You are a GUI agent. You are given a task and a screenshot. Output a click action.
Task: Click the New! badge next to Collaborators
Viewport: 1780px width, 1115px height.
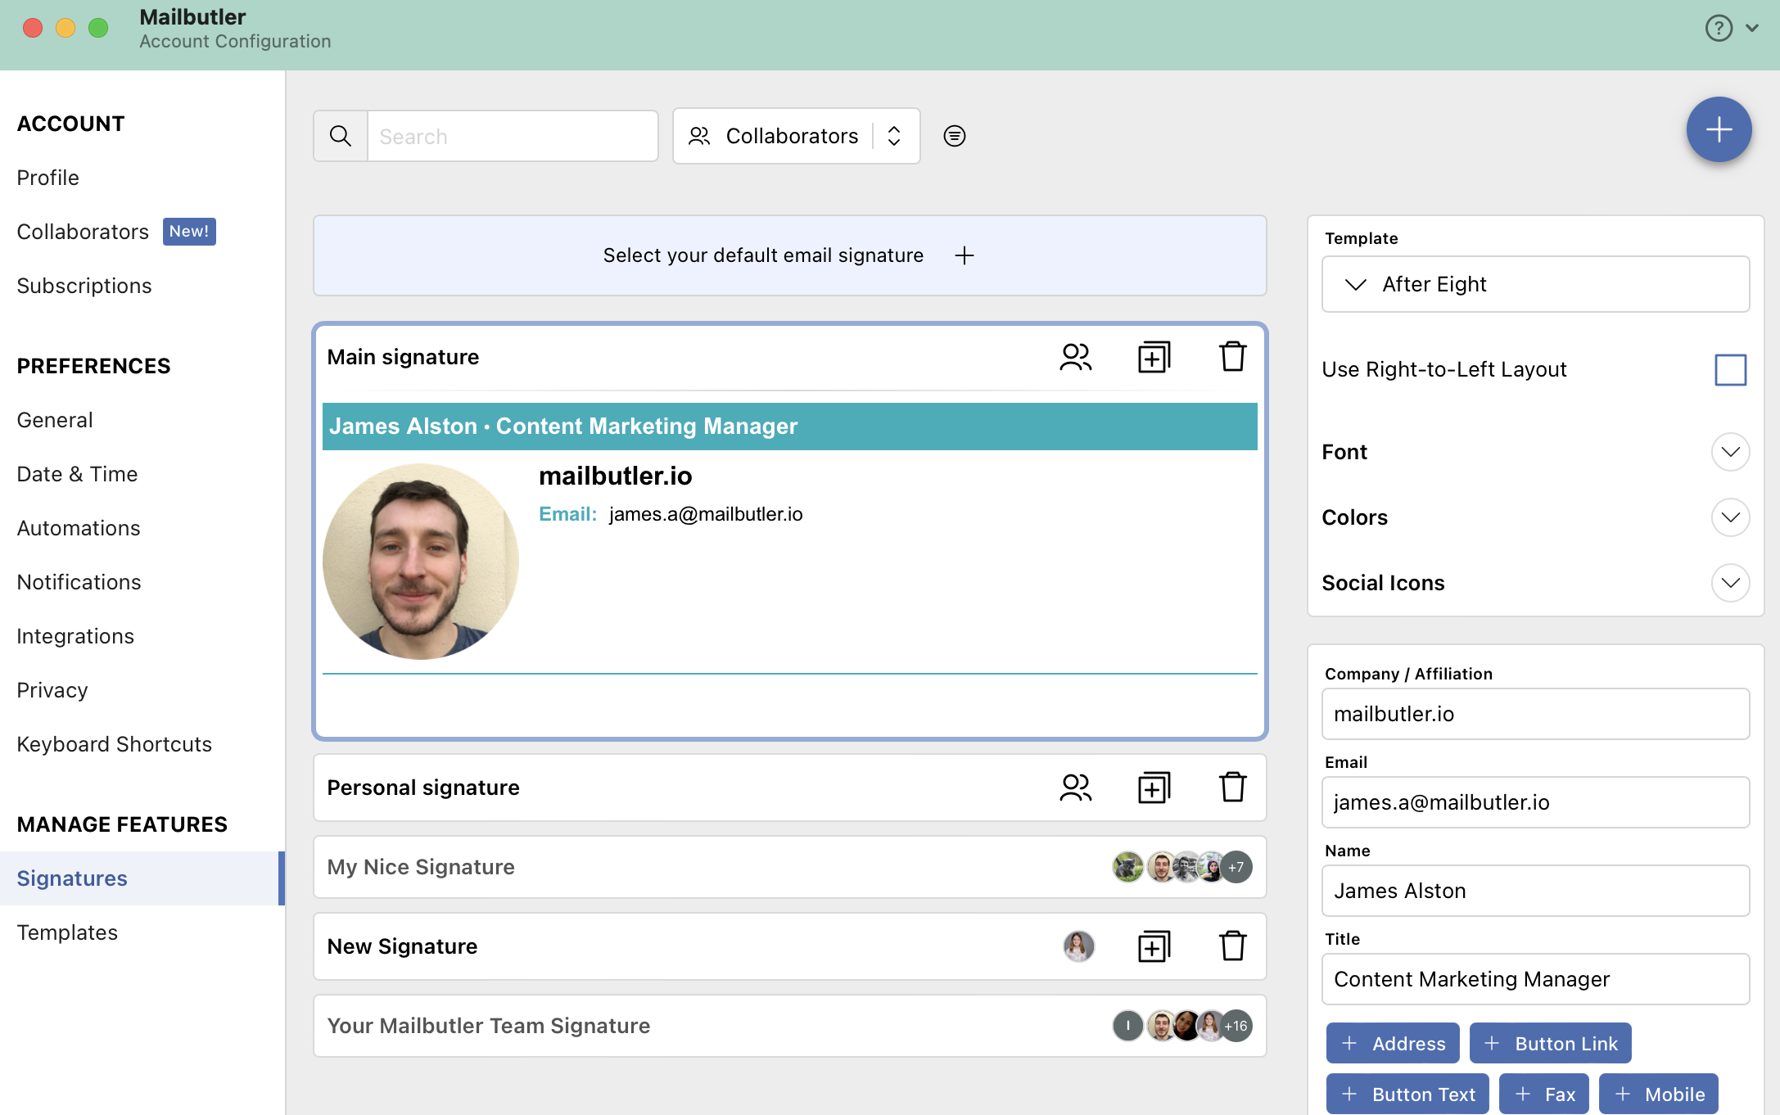[189, 232]
